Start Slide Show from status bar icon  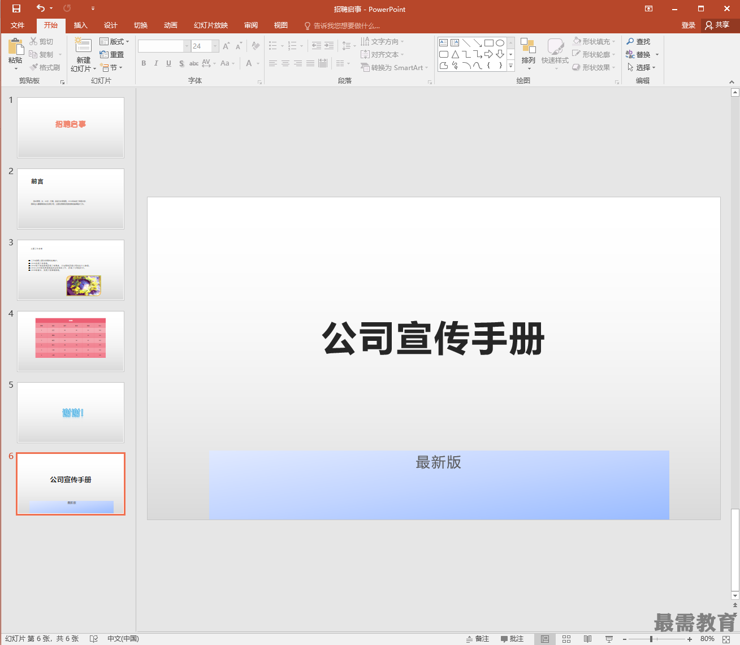(609, 639)
